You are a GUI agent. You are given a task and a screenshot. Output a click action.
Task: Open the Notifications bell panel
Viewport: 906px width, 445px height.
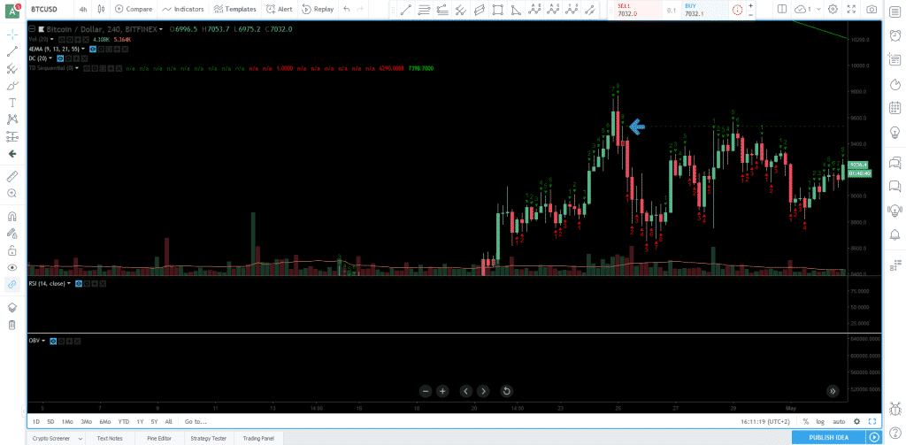click(895, 234)
